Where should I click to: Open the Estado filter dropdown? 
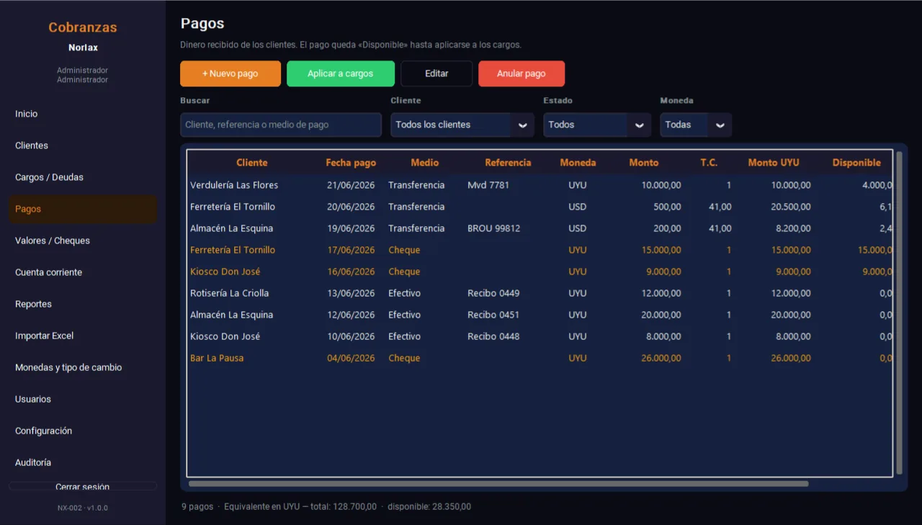pyautogui.click(x=597, y=125)
